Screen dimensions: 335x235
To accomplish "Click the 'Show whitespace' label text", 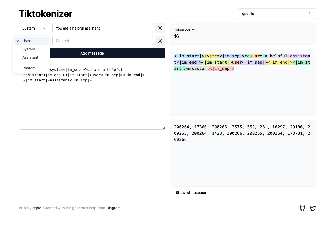I will (191, 193).
